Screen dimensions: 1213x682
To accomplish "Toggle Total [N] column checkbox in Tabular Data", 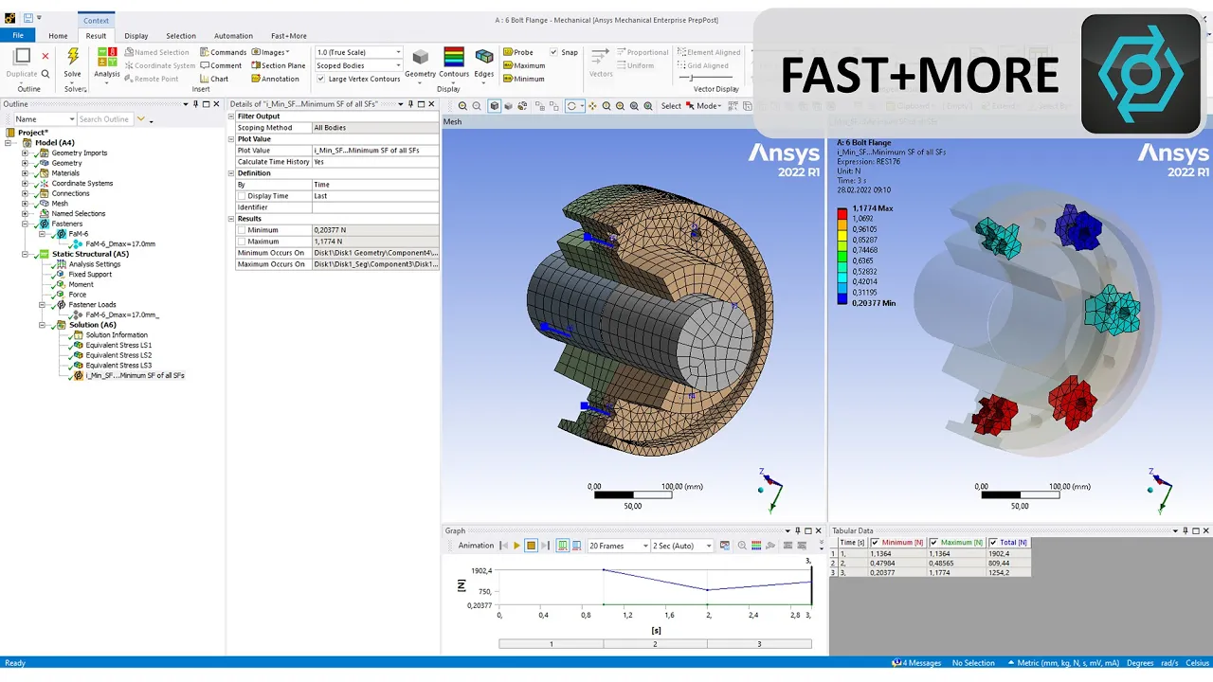I will click(x=993, y=543).
